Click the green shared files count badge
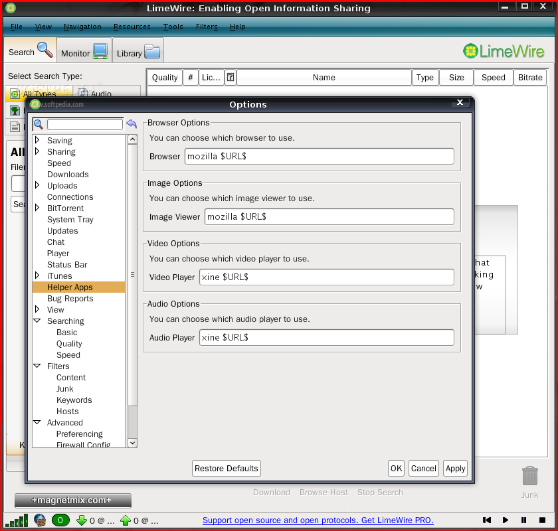The image size is (558, 531). [x=60, y=520]
